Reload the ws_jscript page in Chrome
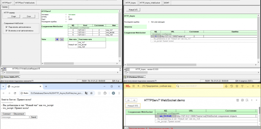 (15, 93)
